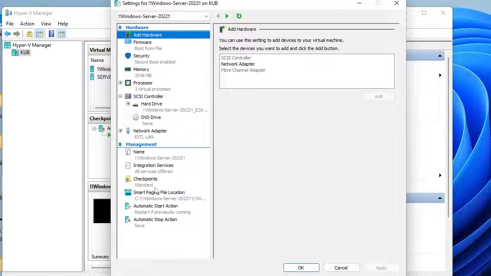Click the Checkpoints icon

[x=128, y=179]
